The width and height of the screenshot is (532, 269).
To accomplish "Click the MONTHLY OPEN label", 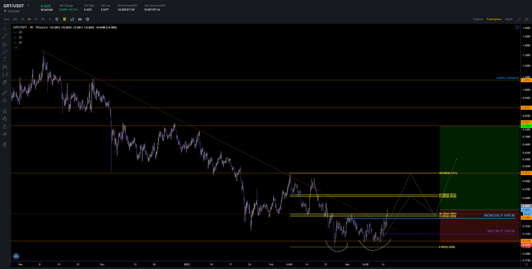I will coord(499,215).
